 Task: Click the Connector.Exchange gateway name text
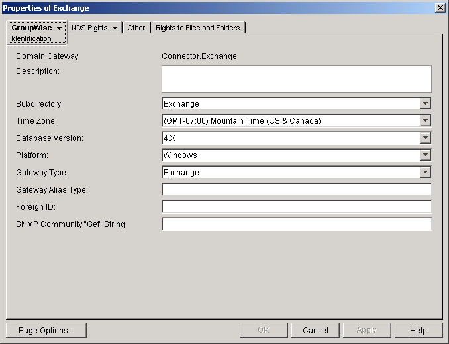tap(199, 56)
